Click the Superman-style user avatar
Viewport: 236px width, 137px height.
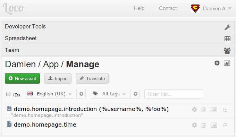195,9
